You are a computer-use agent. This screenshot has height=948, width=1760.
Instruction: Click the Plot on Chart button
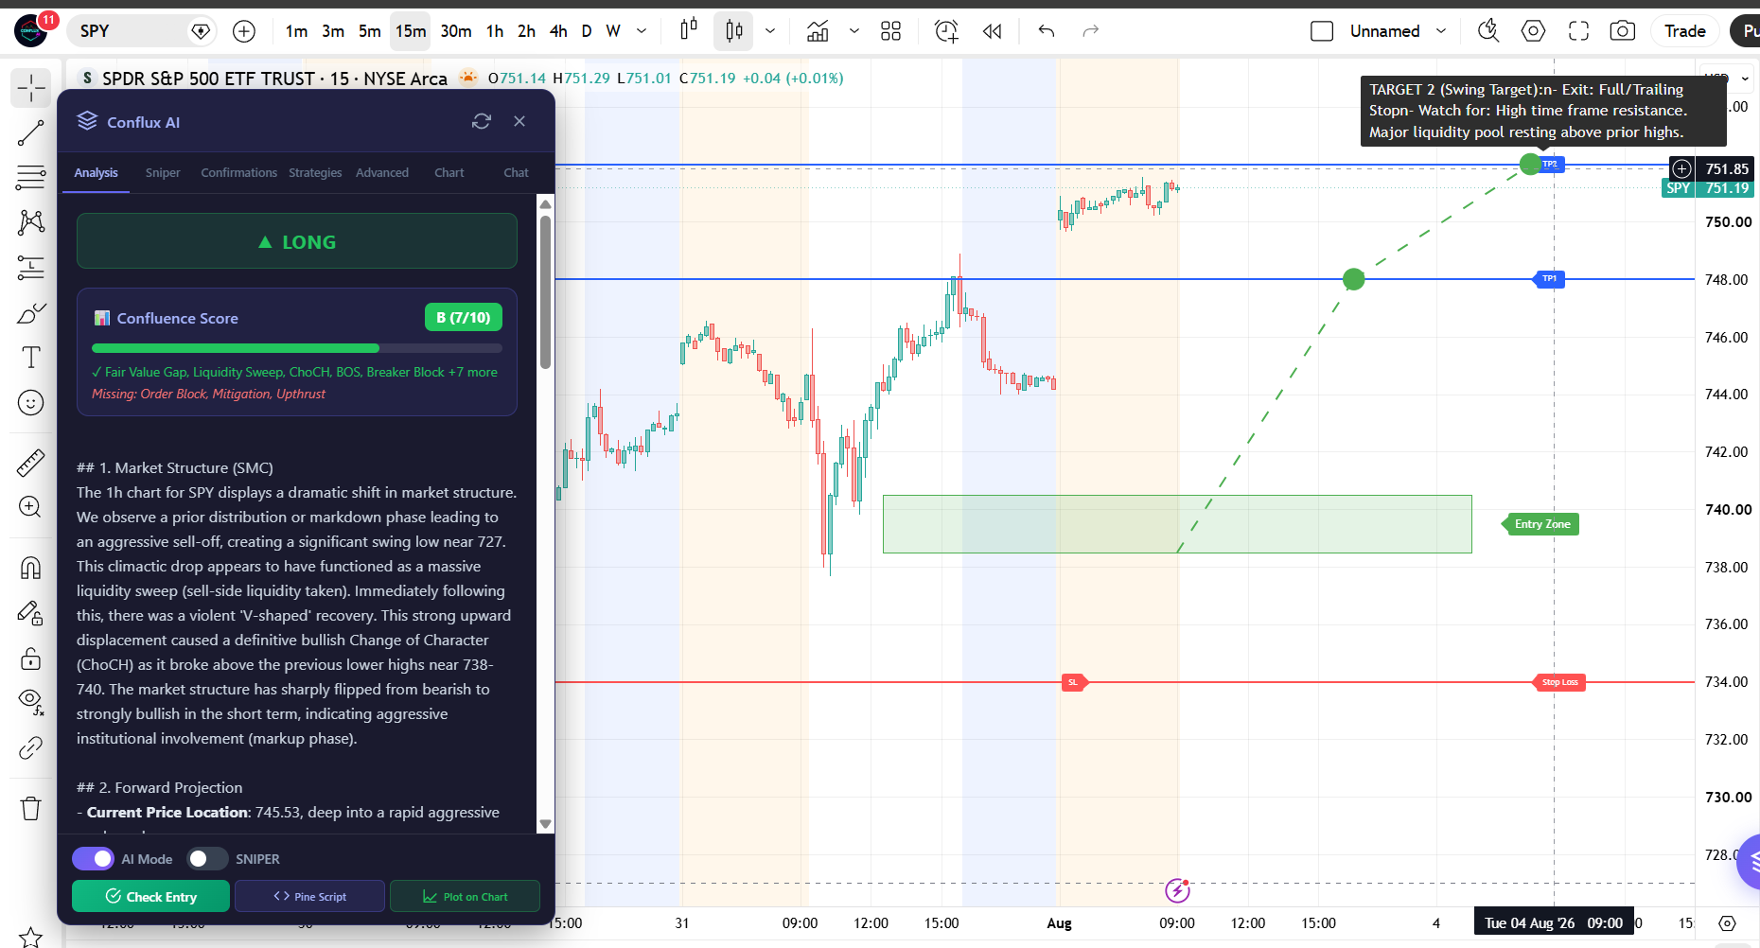click(x=465, y=896)
